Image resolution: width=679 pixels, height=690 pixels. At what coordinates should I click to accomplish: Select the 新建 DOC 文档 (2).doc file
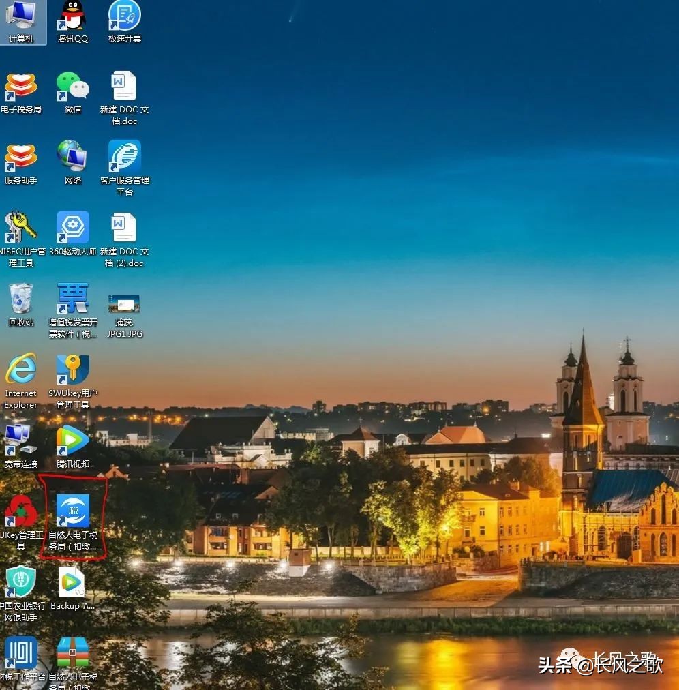click(125, 228)
